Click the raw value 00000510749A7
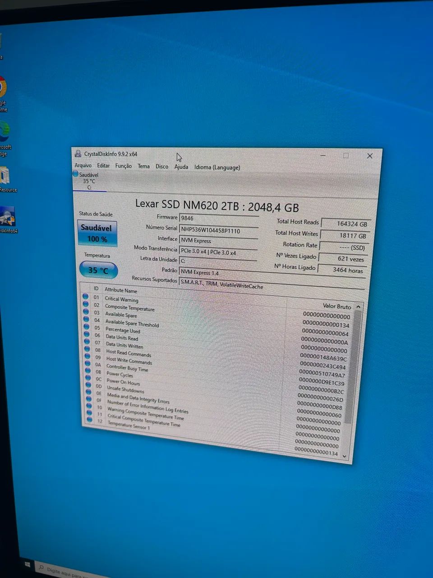Image resolution: width=433 pixels, height=578 pixels. point(322,374)
